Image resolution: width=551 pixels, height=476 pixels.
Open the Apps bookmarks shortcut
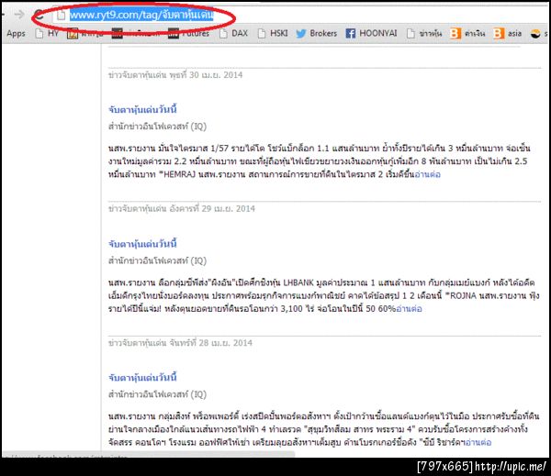pyautogui.click(x=16, y=34)
